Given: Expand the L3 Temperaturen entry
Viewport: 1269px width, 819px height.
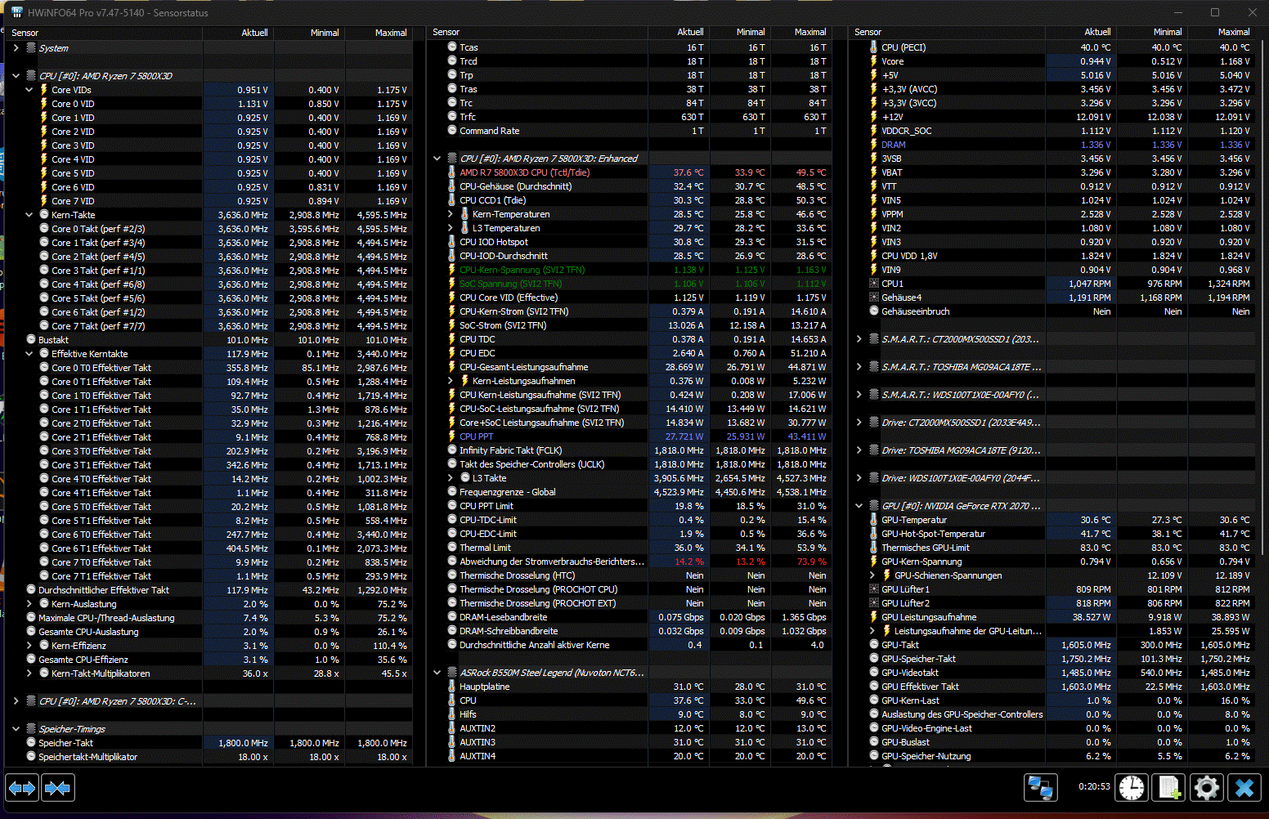Looking at the screenshot, I should (x=450, y=228).
